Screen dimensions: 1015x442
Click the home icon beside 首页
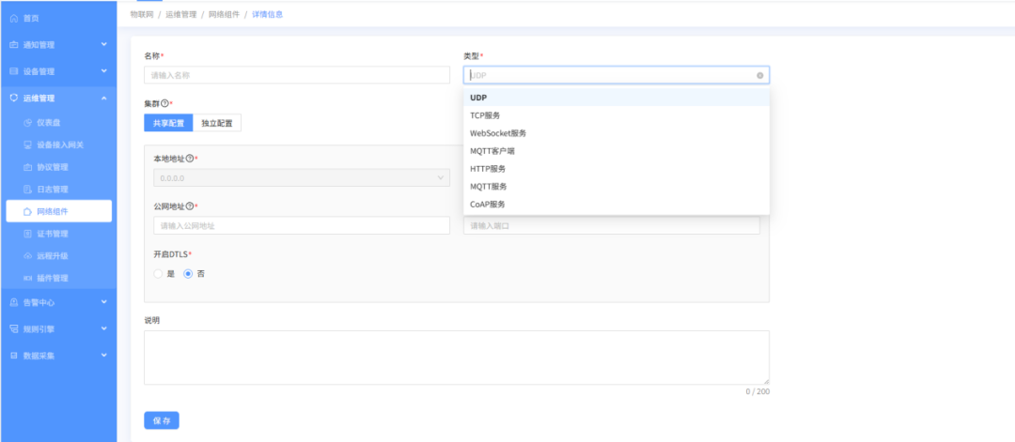point(13,18)
